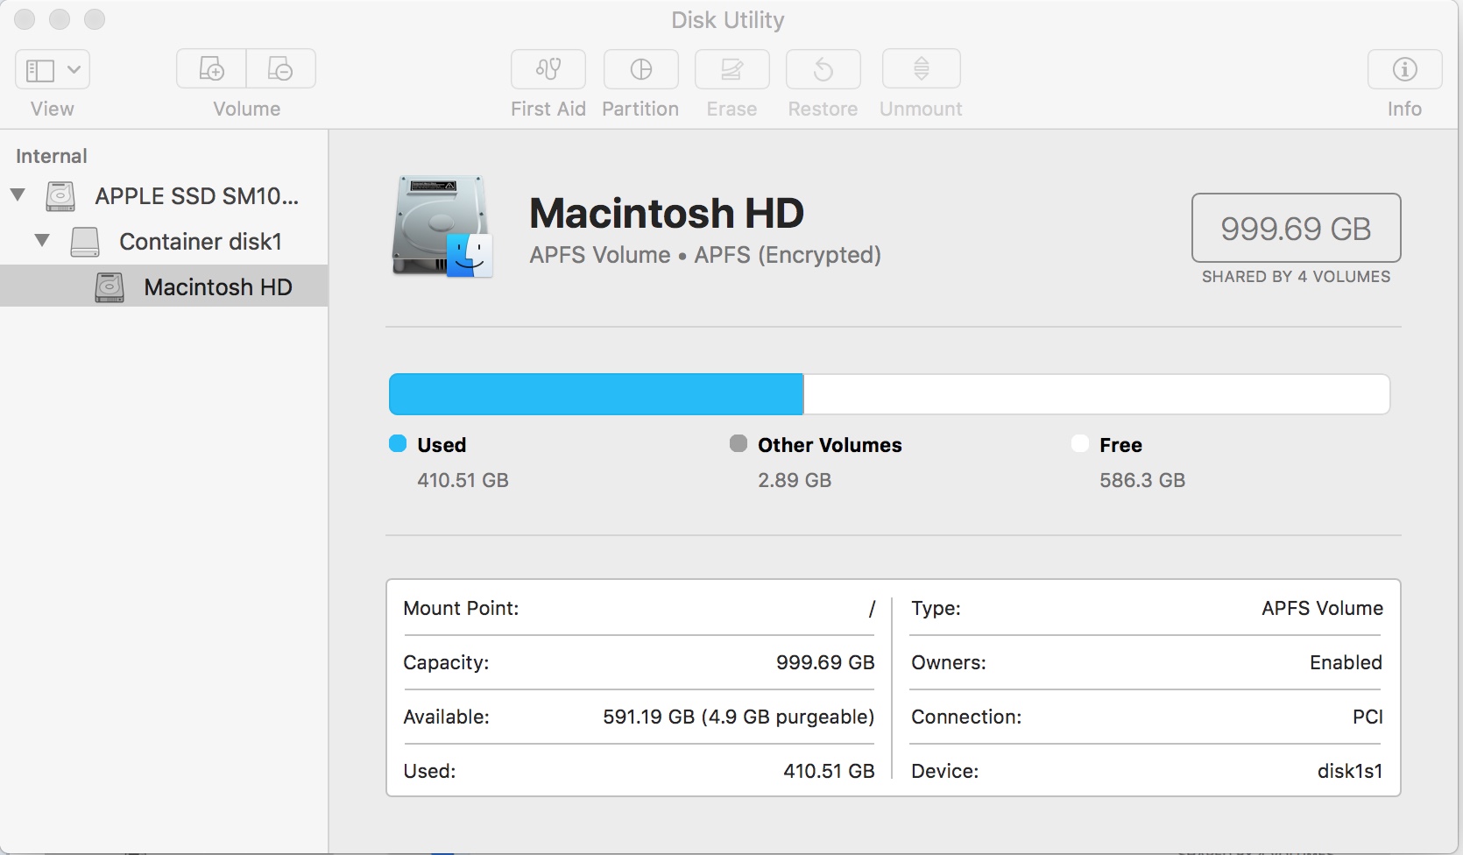This screenshot has width=1463, height=855.
Task: Click the 586.3 GB free value
Action: [x=1142, y=480]
